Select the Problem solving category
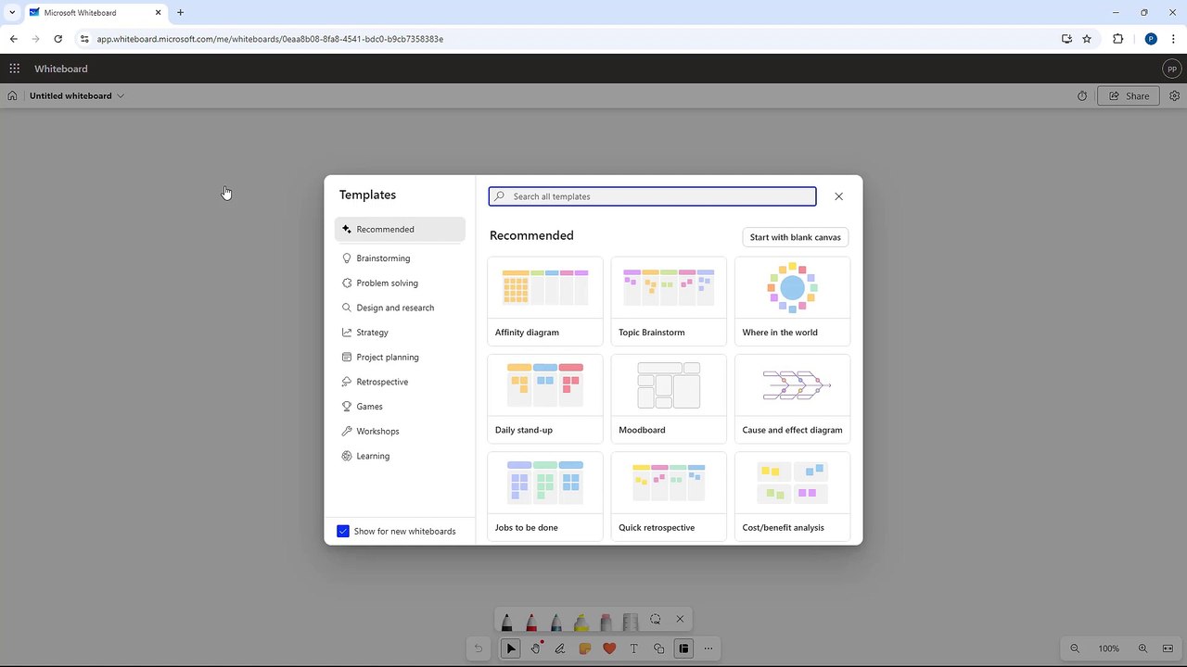This screenshot has height=667, width=1187. (400, 283)
